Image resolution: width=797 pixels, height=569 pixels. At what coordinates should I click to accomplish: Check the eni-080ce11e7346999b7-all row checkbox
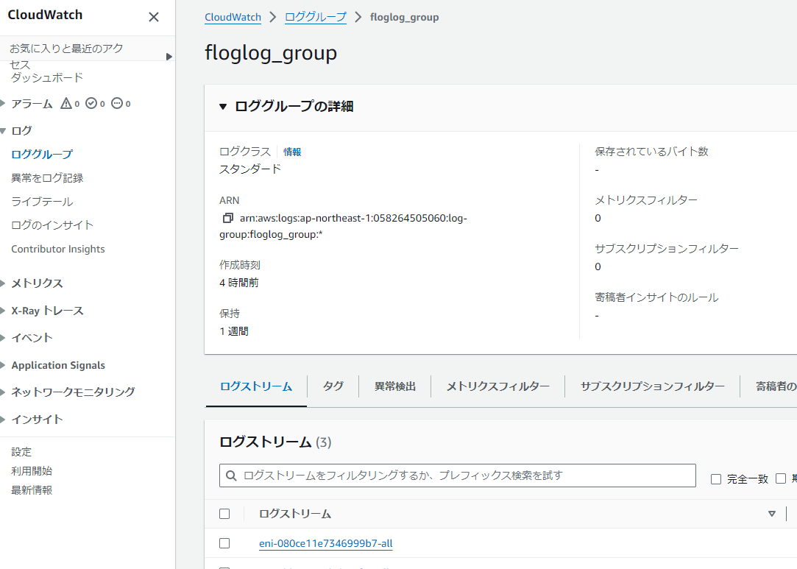point(224,543)
